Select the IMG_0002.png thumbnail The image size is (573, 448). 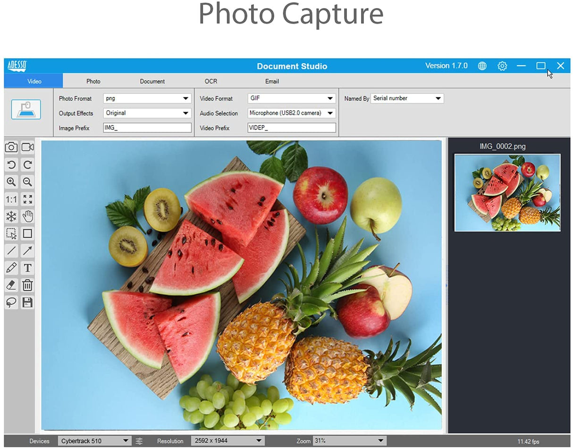507,192
